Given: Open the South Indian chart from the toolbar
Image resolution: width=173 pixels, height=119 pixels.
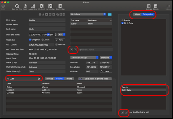Looking at the screenshot, I should click(x=60, y=7).
